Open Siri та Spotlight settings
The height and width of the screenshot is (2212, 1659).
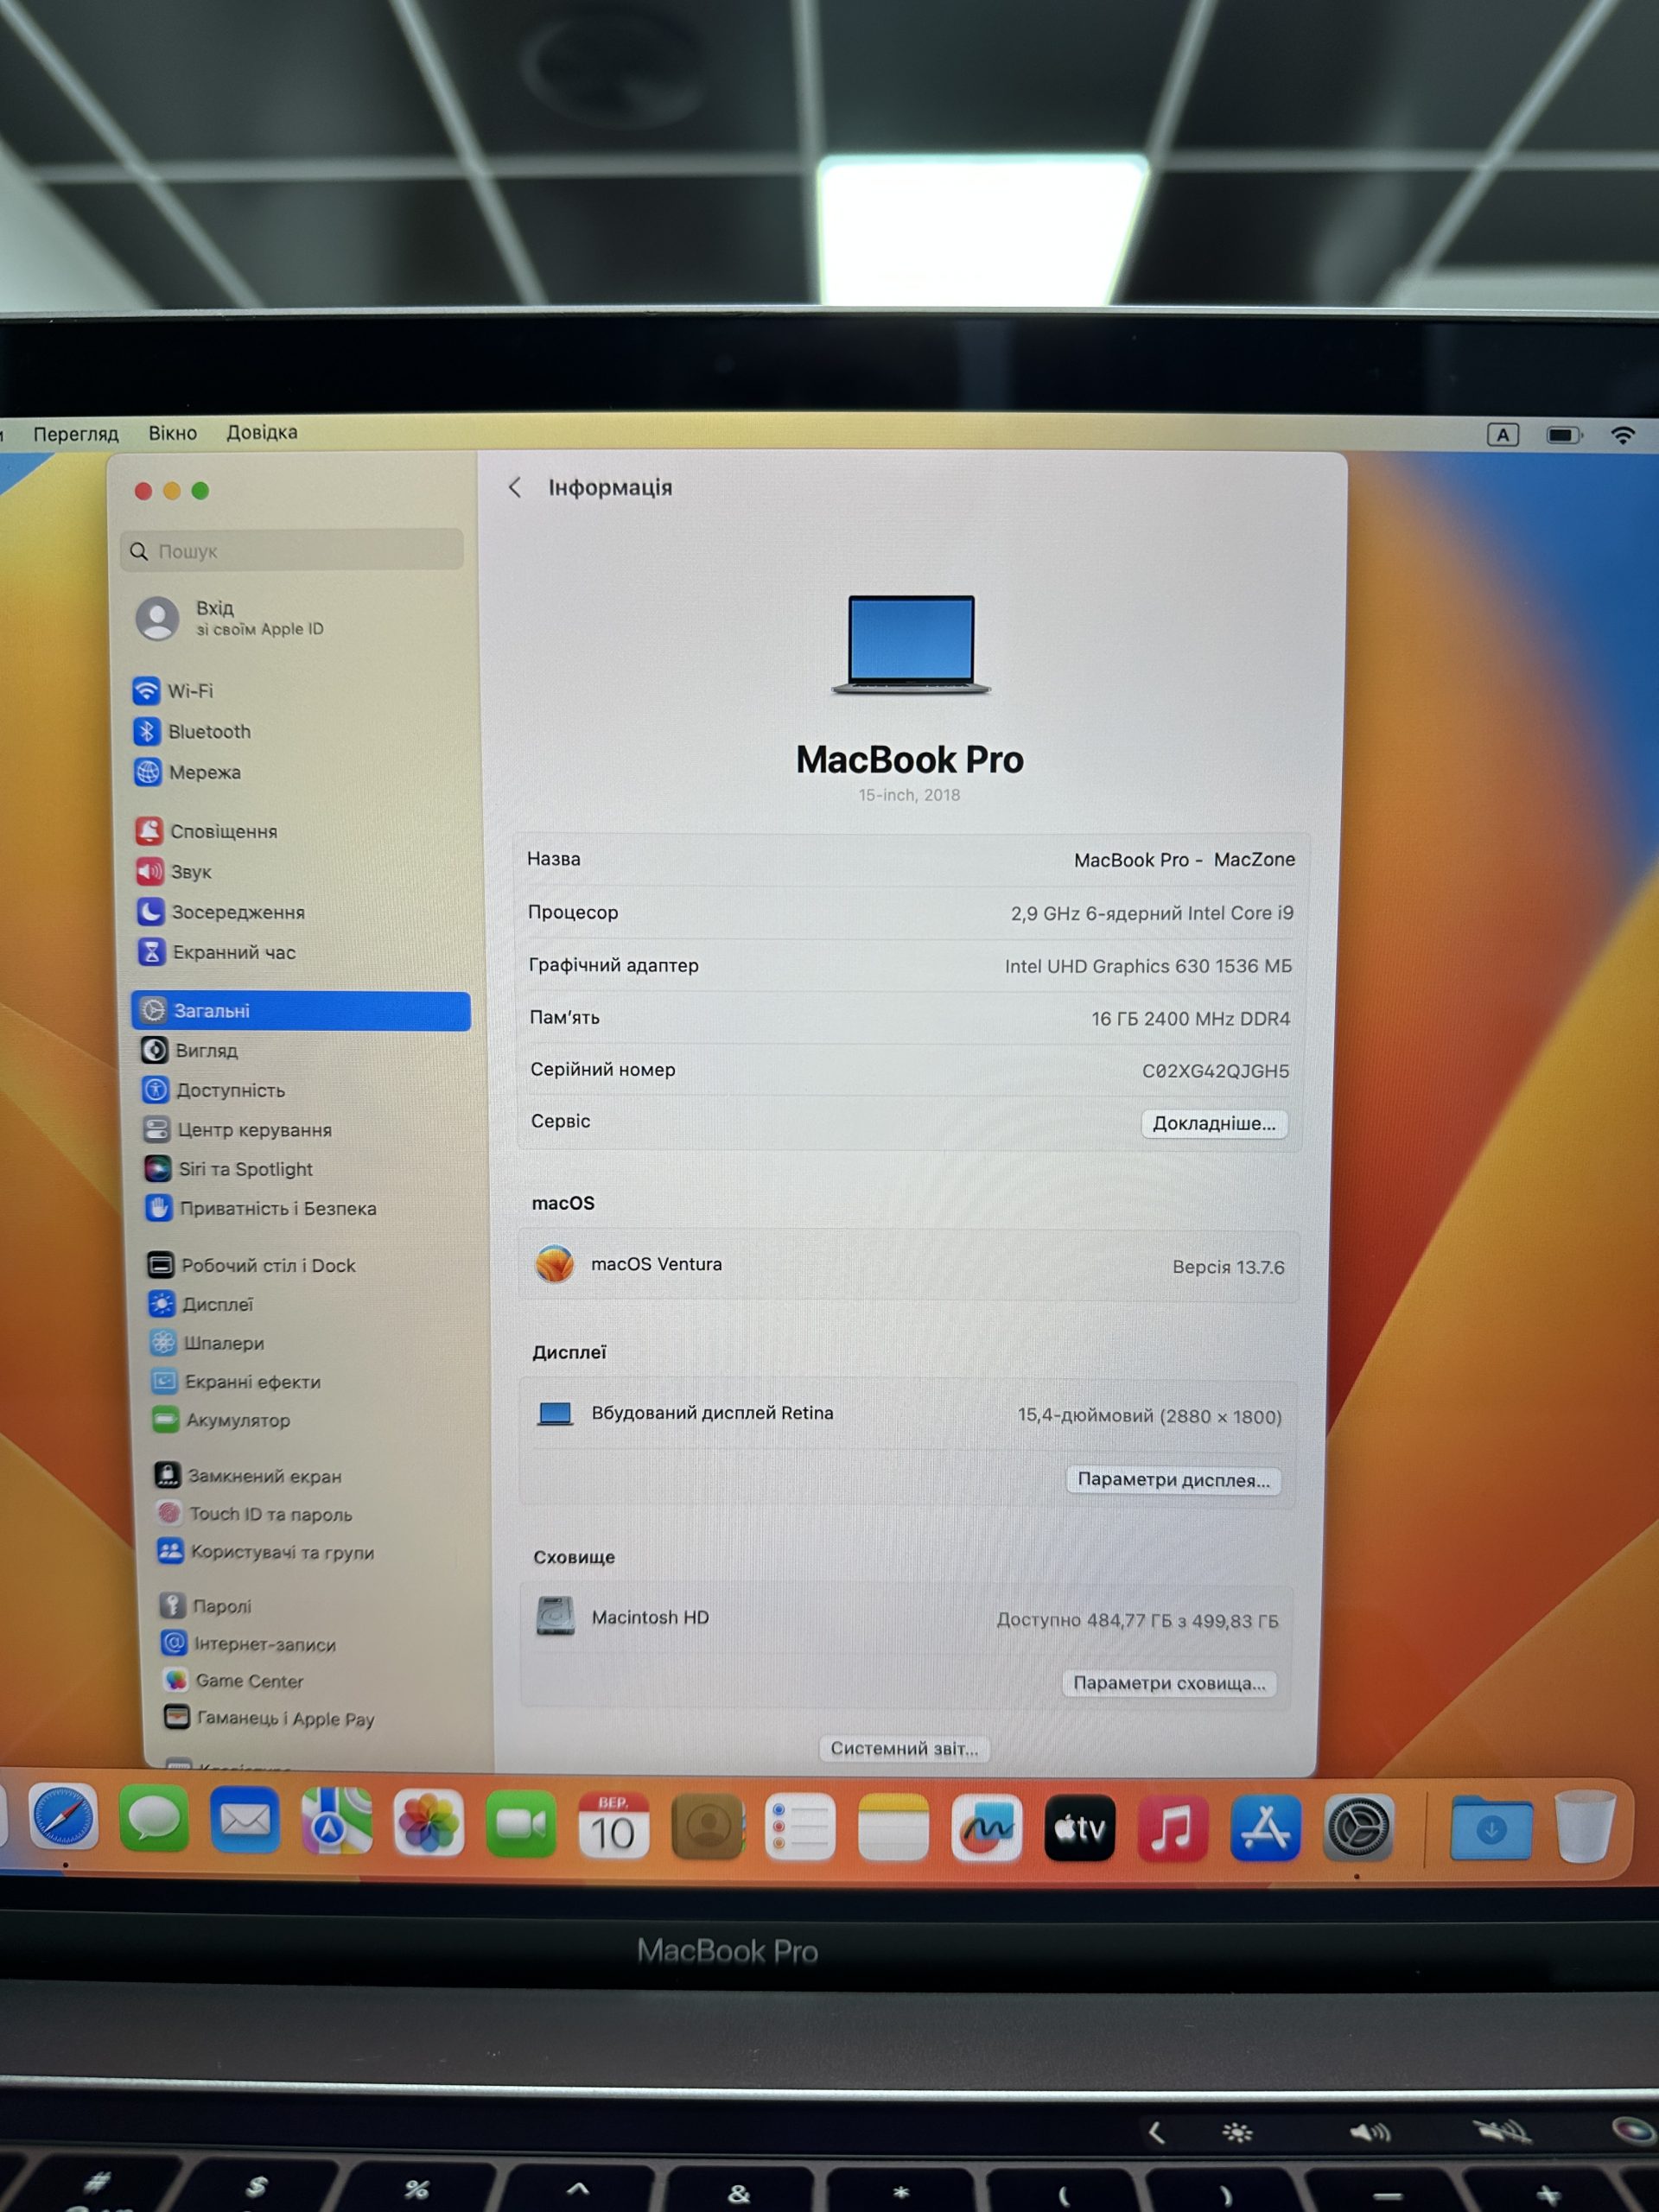click(x=229, y=1169)
